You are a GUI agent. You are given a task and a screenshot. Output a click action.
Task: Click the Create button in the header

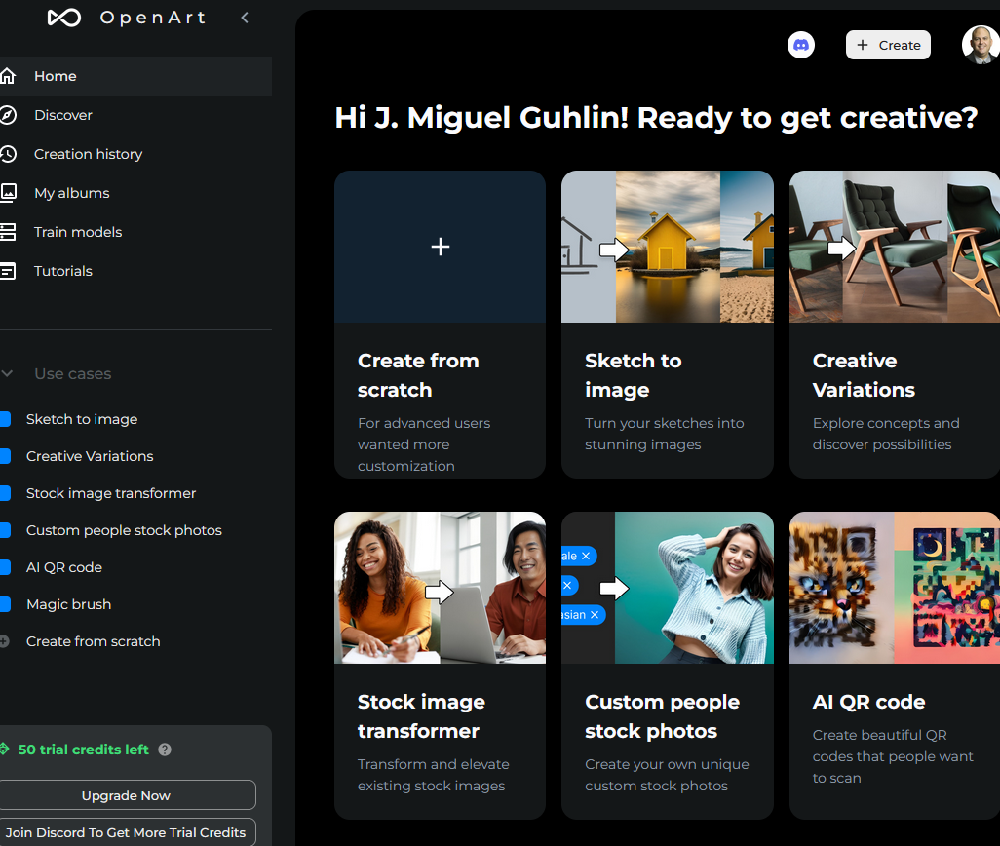pos(888,45)
